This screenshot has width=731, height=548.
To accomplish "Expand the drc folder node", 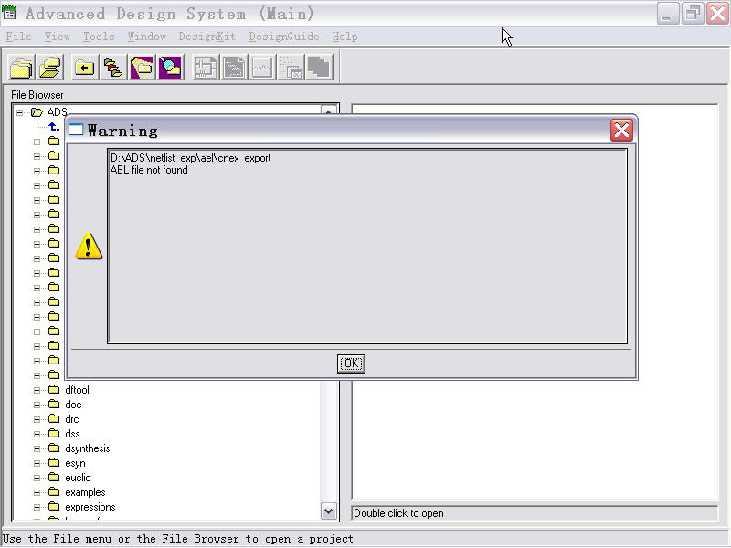I will [x=37, y=419].
